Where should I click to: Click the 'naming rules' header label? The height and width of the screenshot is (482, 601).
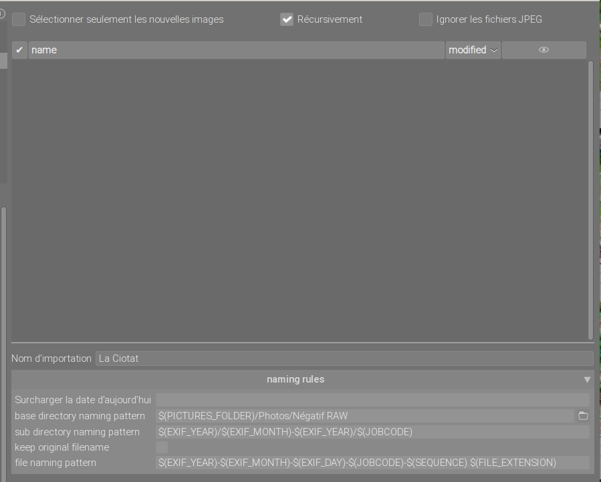click(x=295, y=379)
